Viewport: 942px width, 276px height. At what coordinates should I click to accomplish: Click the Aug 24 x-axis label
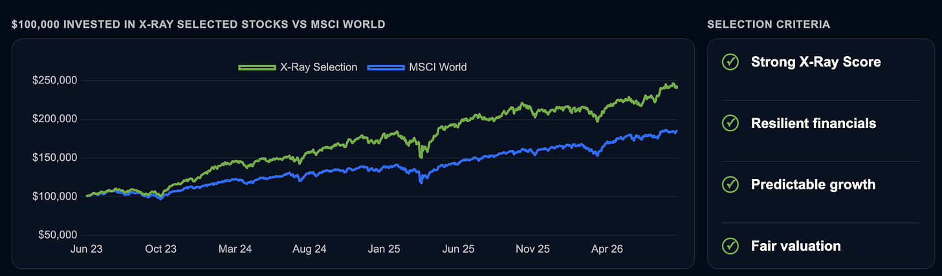[309, 249]
